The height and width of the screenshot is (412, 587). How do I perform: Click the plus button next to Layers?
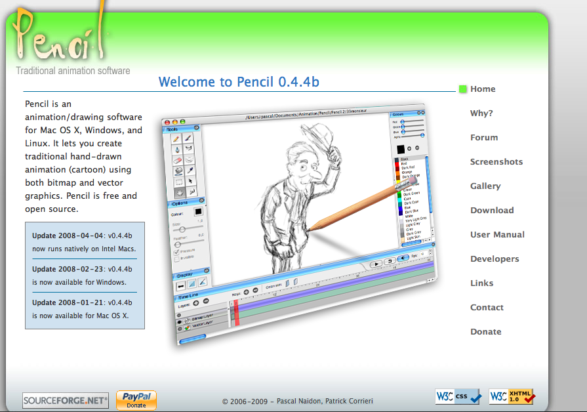click(x=196, y=303)
